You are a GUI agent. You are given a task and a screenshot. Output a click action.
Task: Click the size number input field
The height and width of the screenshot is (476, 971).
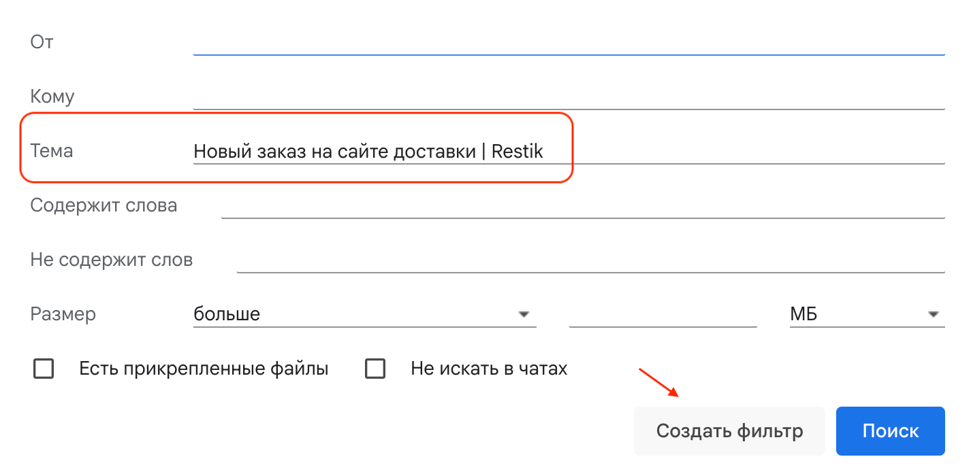[x=663, y=314]
